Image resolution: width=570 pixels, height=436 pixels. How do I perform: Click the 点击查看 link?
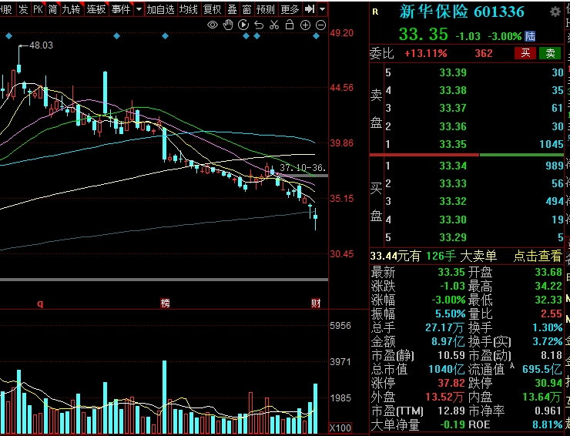(538, 257)
